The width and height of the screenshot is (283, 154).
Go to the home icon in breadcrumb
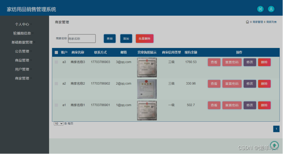248,22
